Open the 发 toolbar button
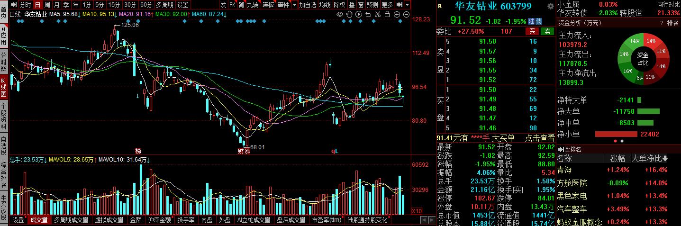 point(223,5)
